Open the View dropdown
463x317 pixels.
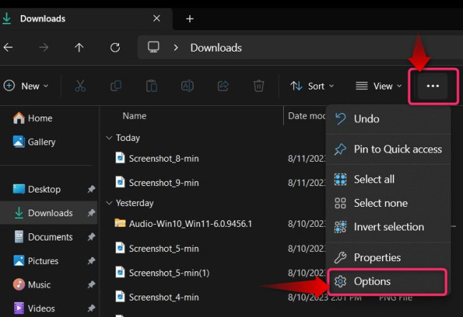(378, 86)
